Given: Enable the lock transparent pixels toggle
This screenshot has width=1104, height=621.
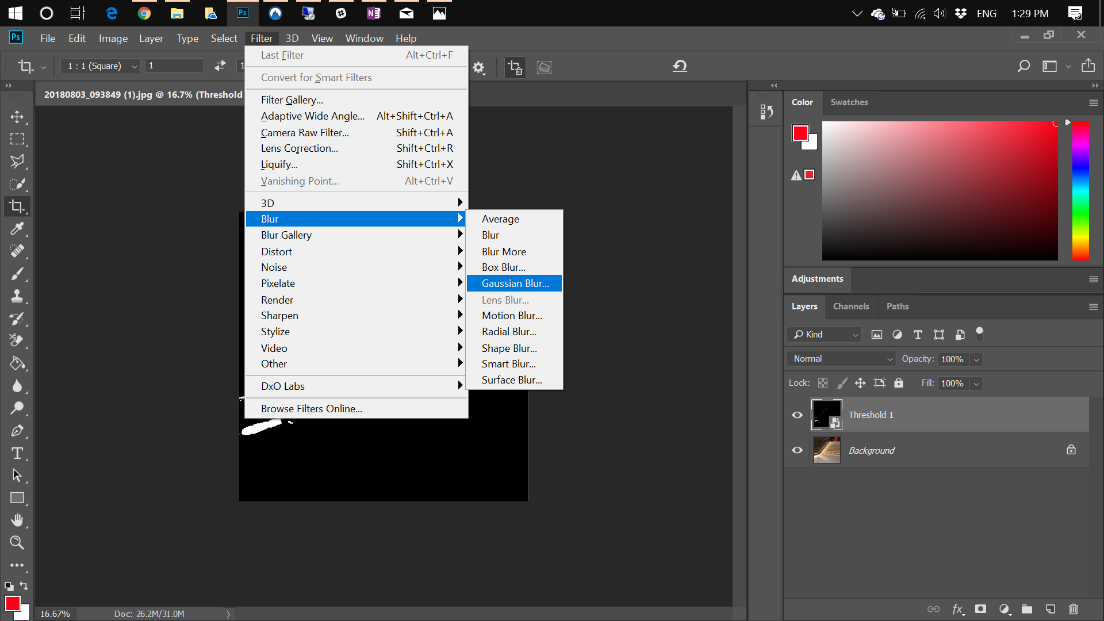Looking at the screenshot, I should tap(823, 383).
